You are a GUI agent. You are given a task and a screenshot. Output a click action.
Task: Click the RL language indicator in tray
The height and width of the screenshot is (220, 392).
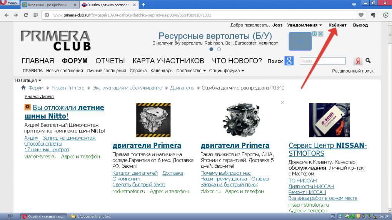pyautogui.click(x=333, y=217)
